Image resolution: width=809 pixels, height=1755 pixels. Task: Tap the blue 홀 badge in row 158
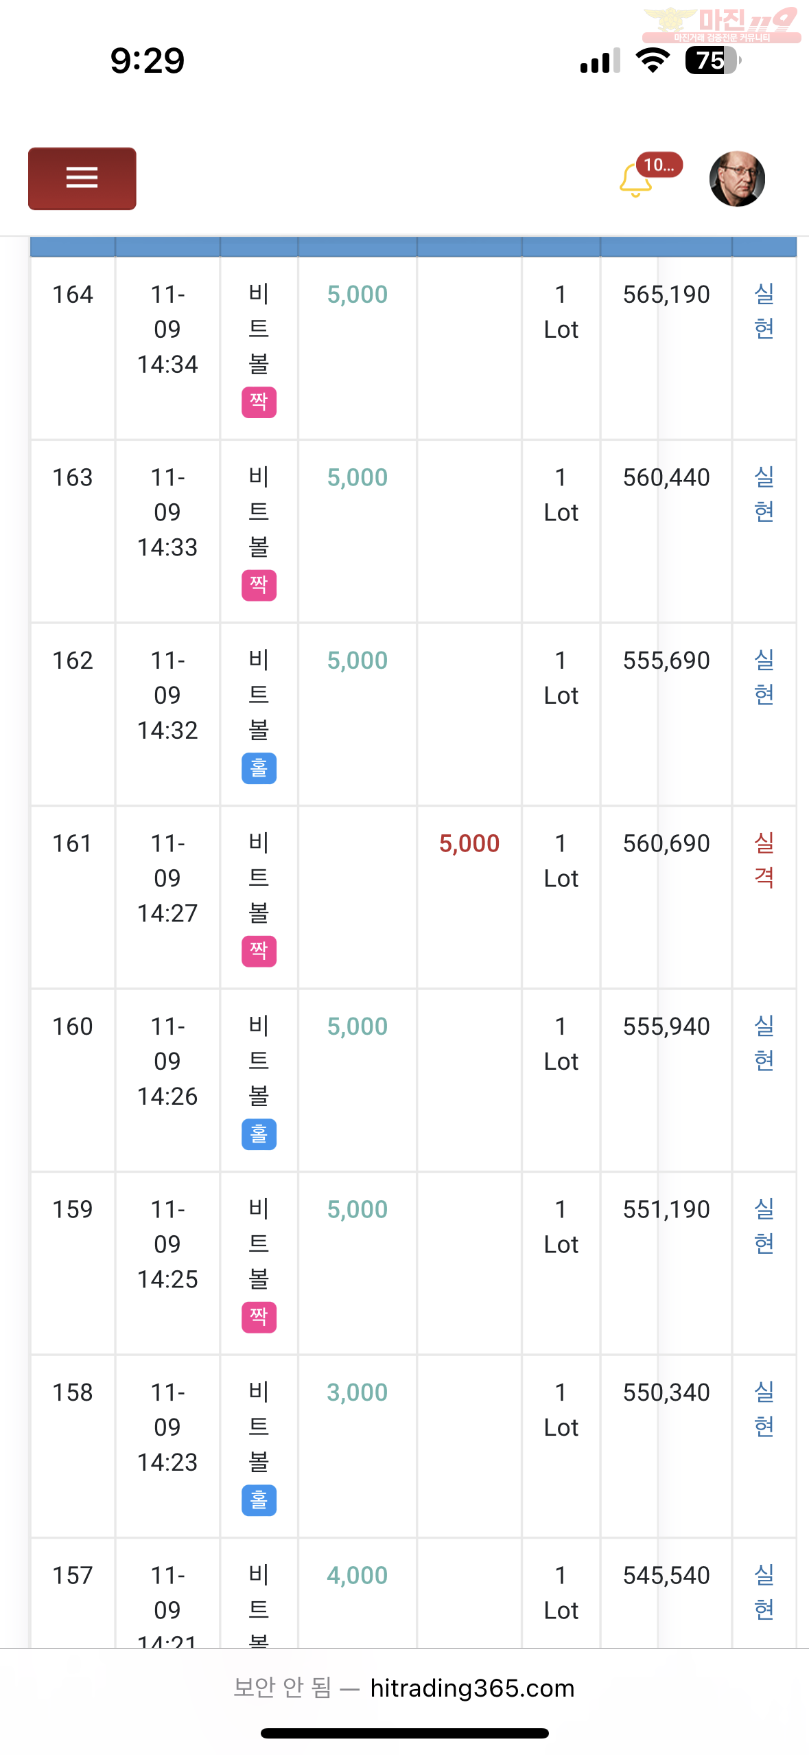pyautogui.click(x=259, y=1500)
